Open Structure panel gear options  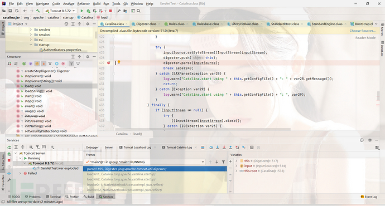(88, 57)
